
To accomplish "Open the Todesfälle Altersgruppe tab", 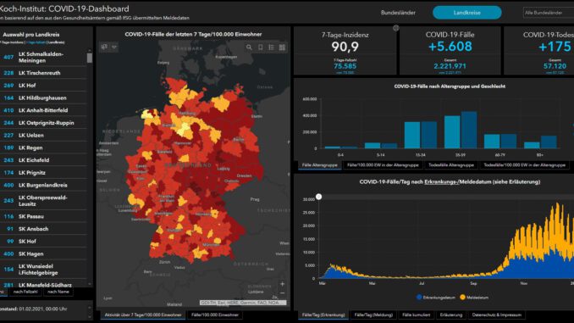I will (x=451, y=165).
